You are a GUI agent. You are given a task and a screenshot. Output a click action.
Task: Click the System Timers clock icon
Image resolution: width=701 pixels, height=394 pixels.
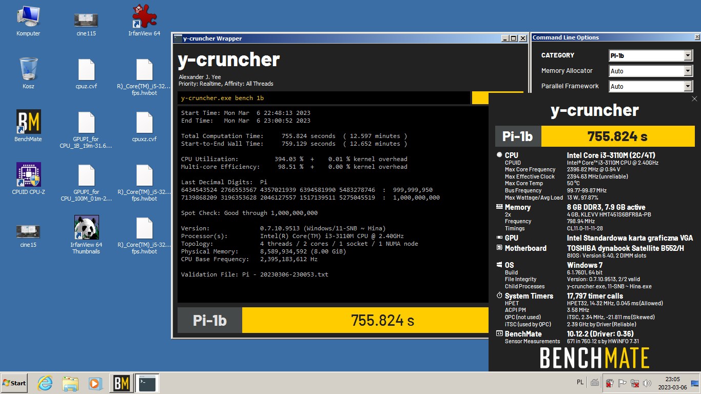(499, 295)
